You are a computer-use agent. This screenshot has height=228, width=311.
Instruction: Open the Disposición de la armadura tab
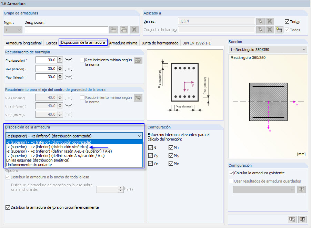coord(83,42)
